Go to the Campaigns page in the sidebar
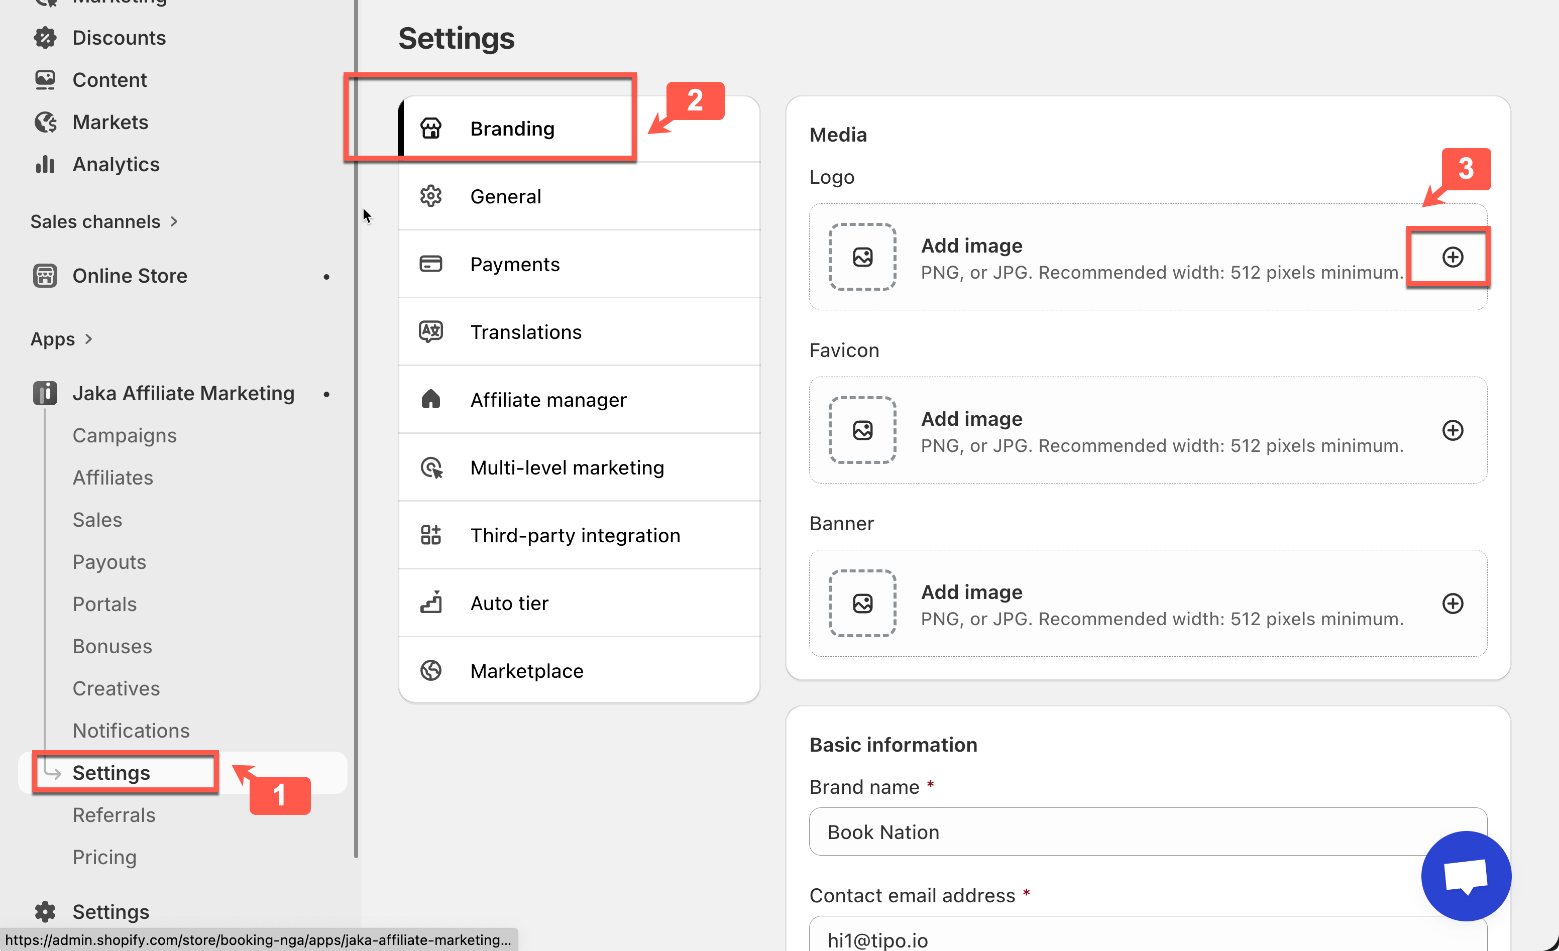1559x951 pixels. (x=124, y=435)
